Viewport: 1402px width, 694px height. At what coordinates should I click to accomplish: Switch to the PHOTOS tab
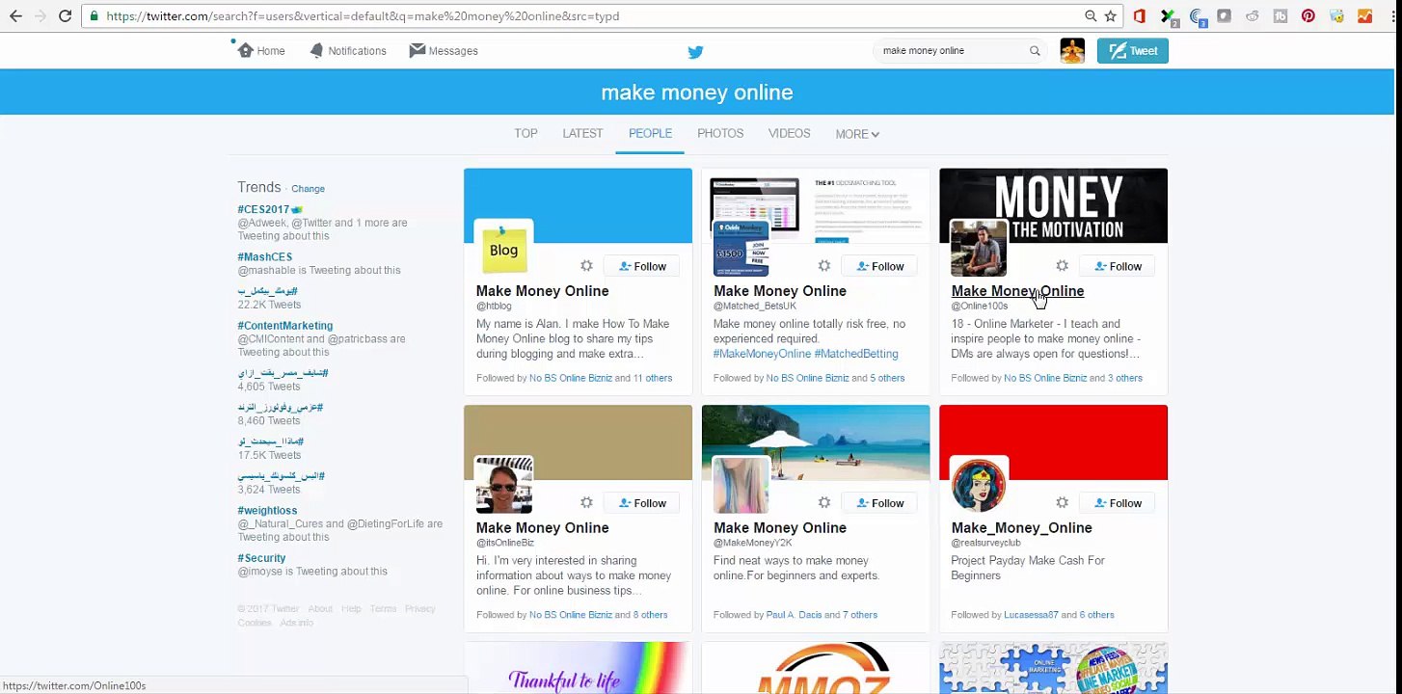(720, 134)
